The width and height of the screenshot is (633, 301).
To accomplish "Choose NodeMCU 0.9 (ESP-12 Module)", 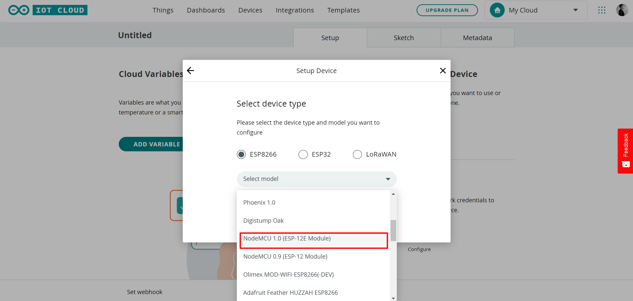I will [x=313, y=257].
